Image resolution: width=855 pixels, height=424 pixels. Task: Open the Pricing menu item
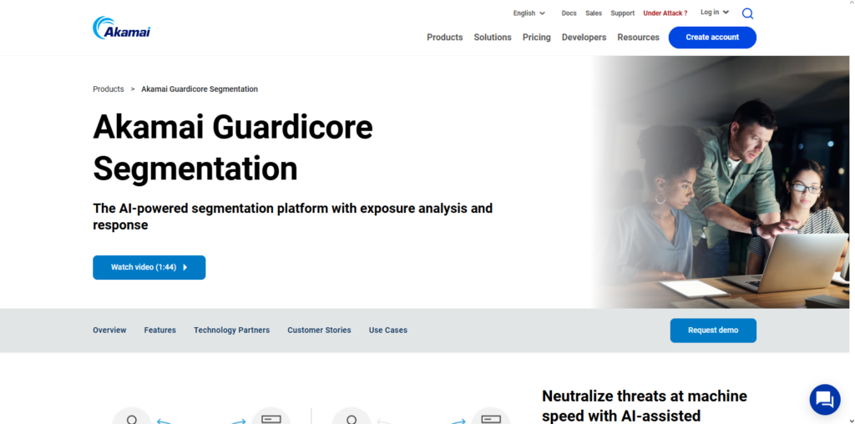point(537,37)
